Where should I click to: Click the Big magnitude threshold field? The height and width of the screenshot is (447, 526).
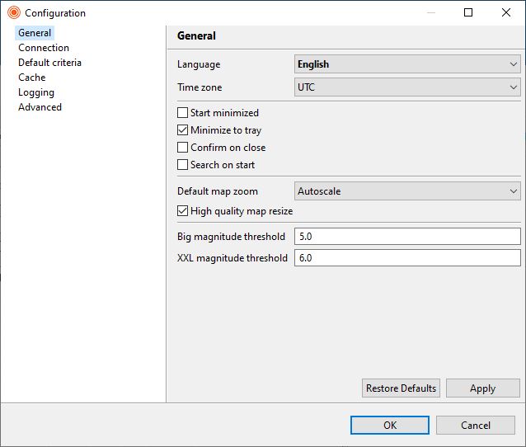(407, 237)
